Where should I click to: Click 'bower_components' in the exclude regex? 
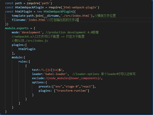click(84, 78)
